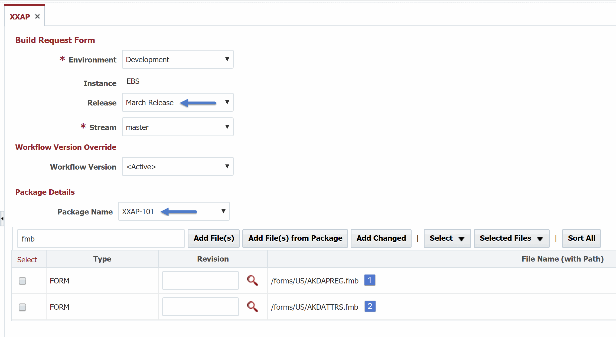Click Add File(s) from Package

click(x=295, y=238)
